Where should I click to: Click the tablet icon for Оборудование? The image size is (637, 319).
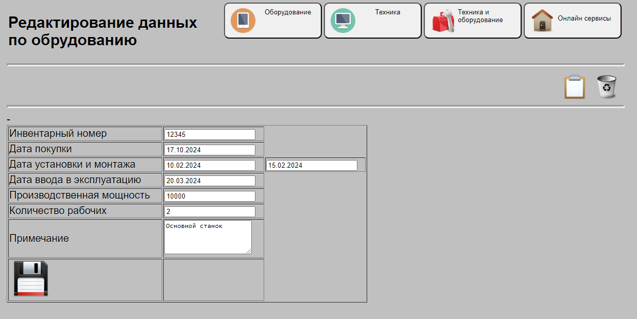[x=243, y=21]
